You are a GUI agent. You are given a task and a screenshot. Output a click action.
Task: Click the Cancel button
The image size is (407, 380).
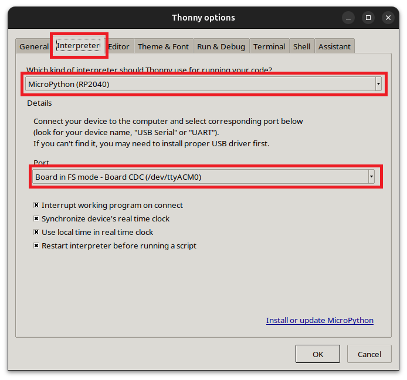[x=369, y=354]
